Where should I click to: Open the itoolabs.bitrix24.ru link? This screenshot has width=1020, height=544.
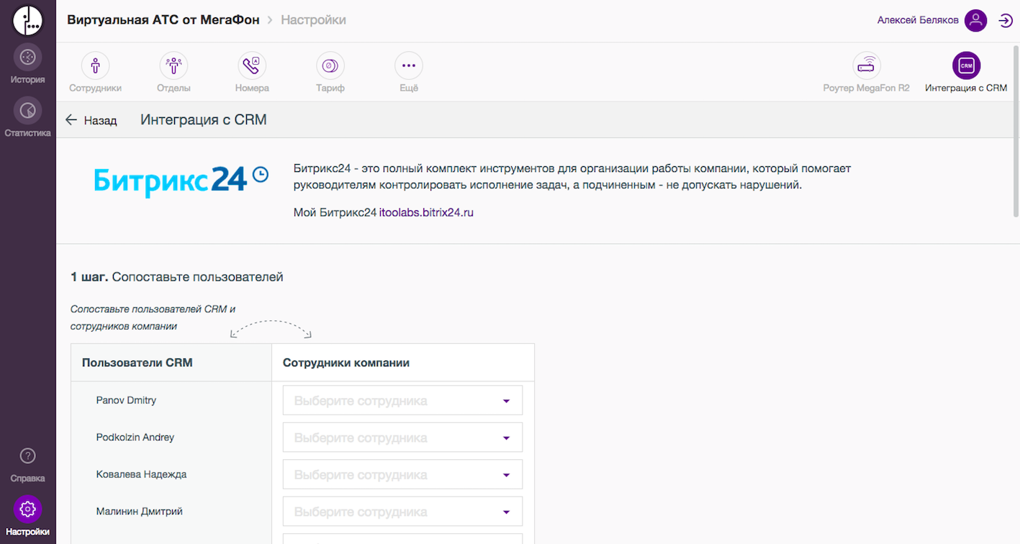(426, 212)
